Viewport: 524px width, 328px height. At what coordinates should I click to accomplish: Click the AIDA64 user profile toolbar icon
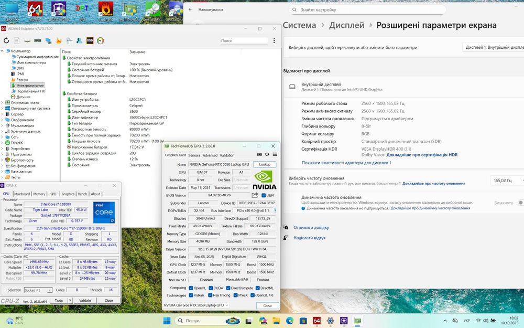click(x=79, y=41)
